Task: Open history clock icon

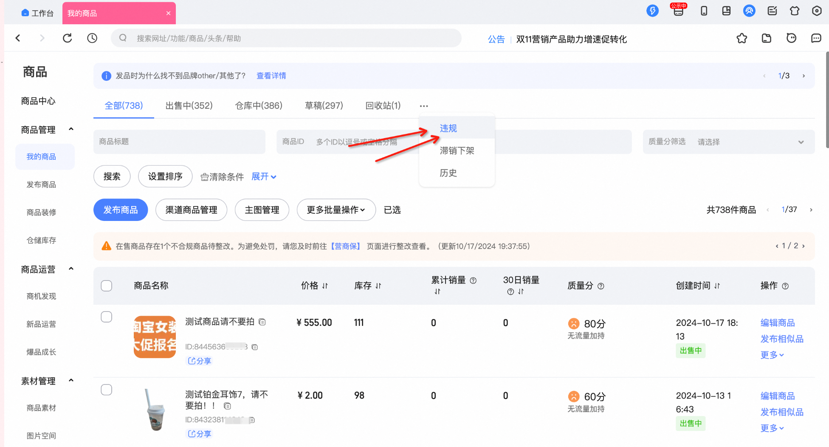Action: tap(92, 38)
